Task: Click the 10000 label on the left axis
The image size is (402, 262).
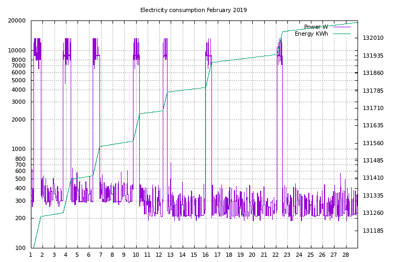Action: (17, 51)
